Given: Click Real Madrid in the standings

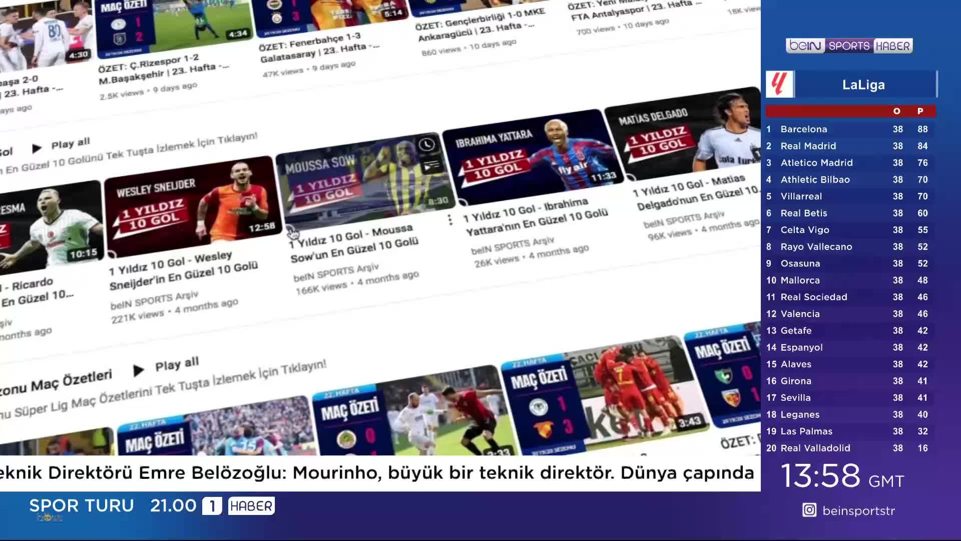Looking at the screenshot, I should tap(850, 146).
